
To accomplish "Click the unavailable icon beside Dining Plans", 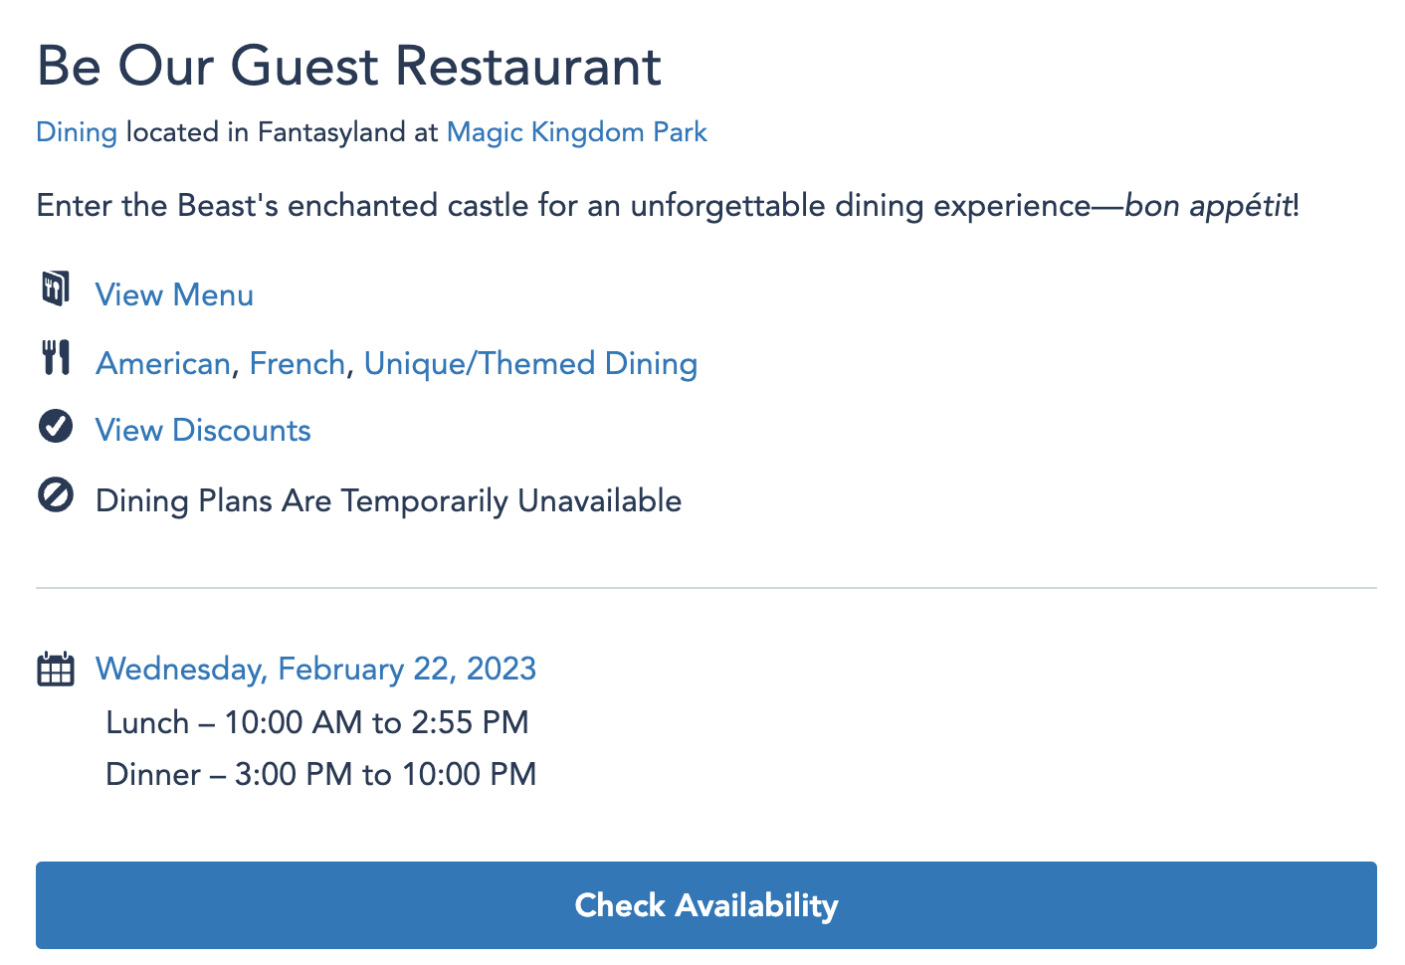I will pos(56,494).
